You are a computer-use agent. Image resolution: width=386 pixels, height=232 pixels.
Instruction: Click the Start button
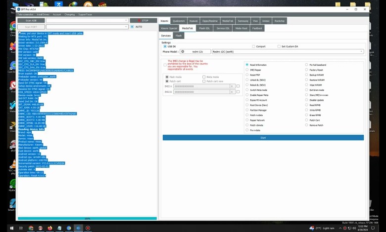click(263, 138)
